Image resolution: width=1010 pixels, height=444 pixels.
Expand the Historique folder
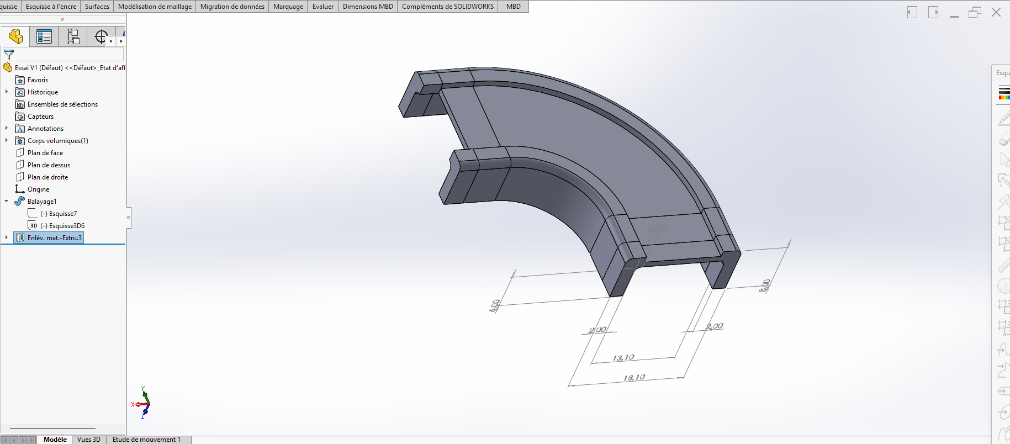tap(7, 92)
